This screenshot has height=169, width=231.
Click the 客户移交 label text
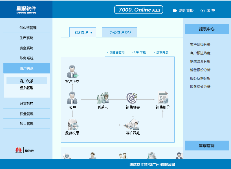[72, 82]
